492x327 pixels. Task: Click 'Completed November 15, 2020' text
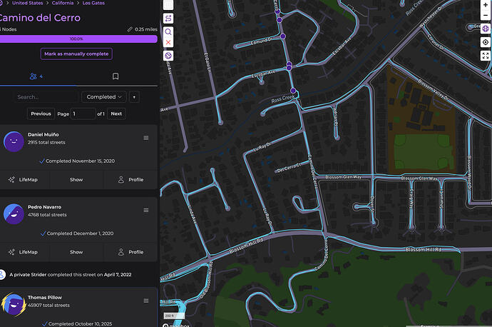(x=80, y=161)
